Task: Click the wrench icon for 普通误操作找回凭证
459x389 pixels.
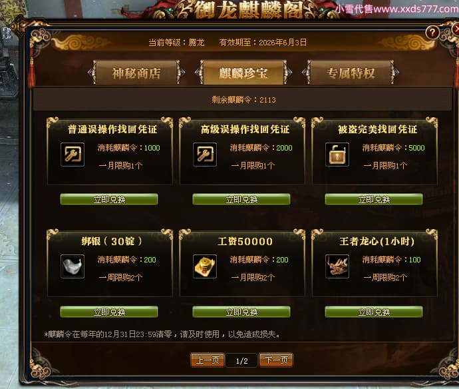Action: [73, 155]
